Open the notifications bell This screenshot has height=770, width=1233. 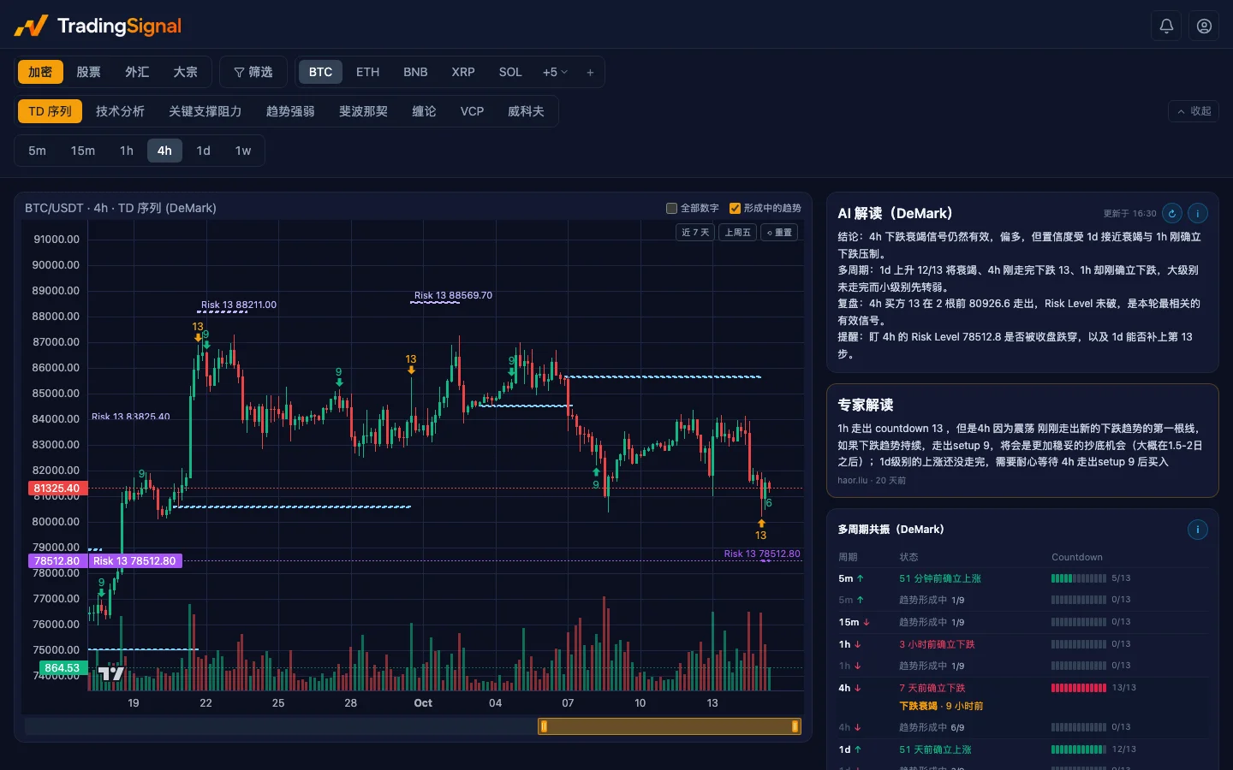(1166, 26)
